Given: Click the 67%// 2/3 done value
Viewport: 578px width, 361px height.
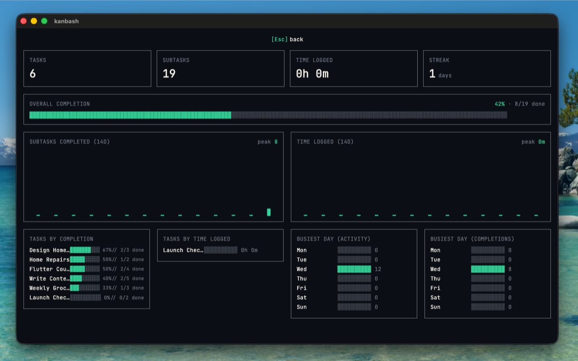Looking at the screenshot, I should pyautogui.click(x=123, y=250).
